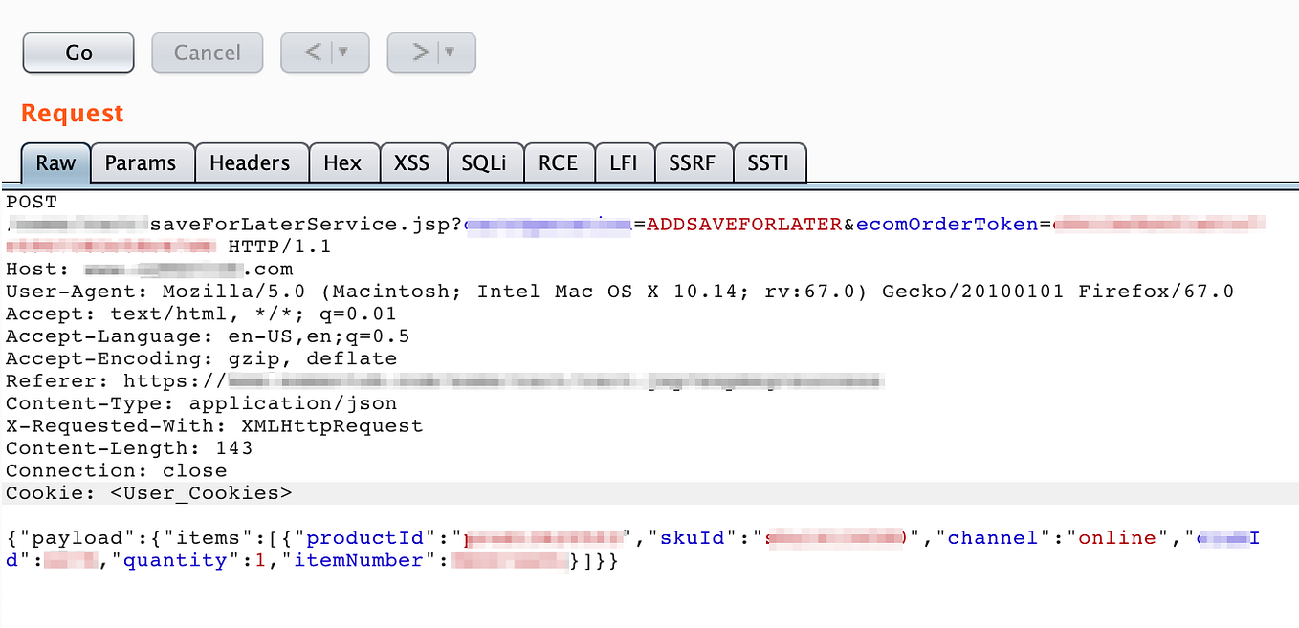1299x628 pixels.
Task: Click the Content-Length header line
Action: 129,448
